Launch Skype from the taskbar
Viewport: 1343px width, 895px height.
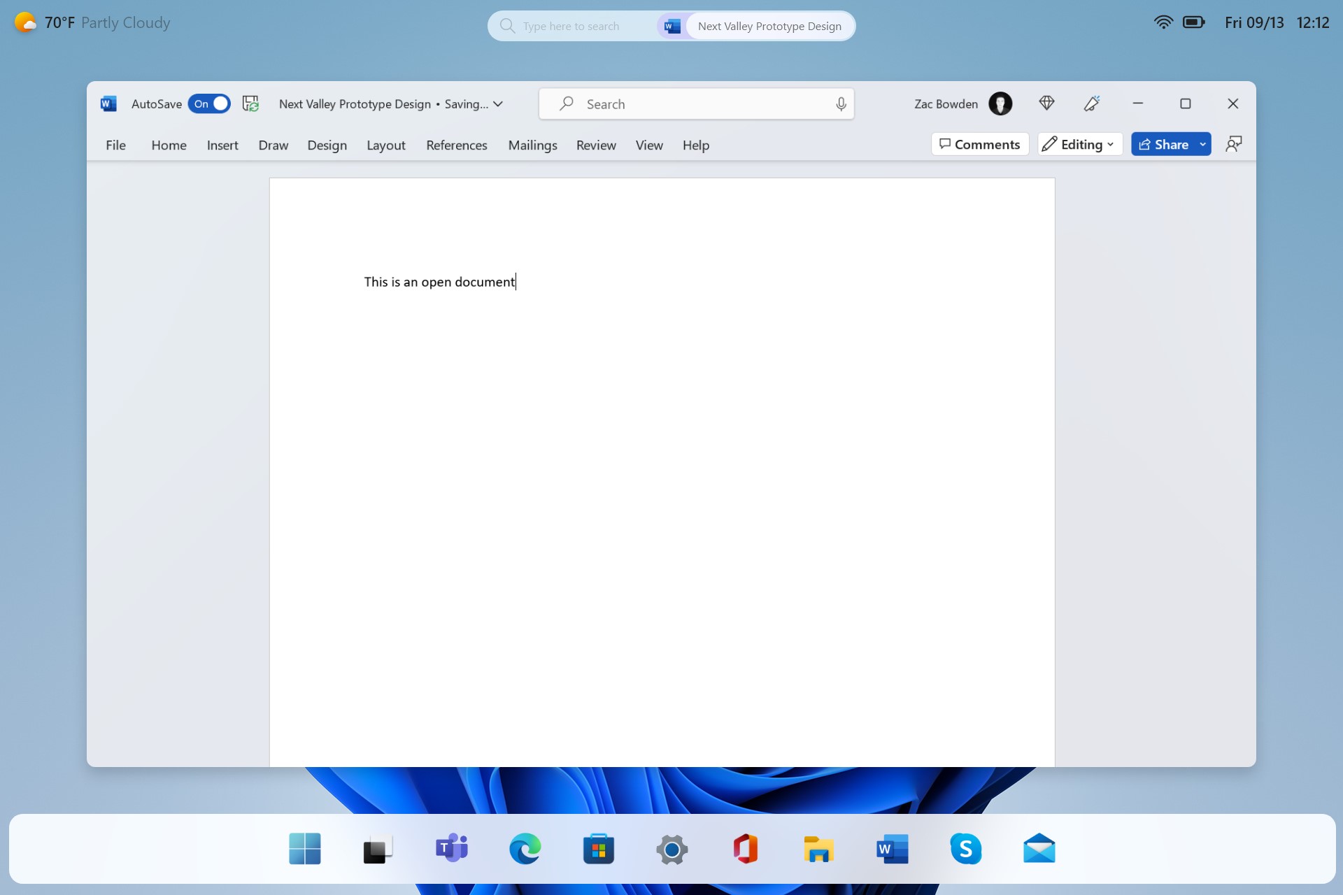point(966,848)
